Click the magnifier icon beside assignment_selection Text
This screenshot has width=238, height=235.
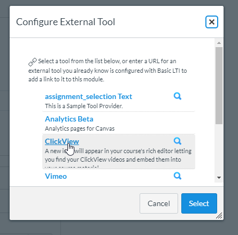[178, 96]
